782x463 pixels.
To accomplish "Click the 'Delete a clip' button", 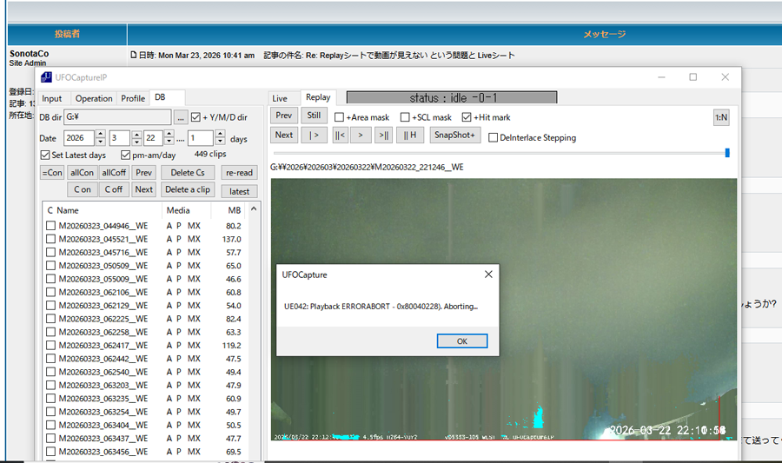I will tap(188, 189).
